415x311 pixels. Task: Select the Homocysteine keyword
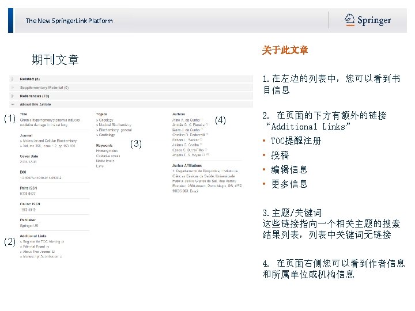pos(107,151)
